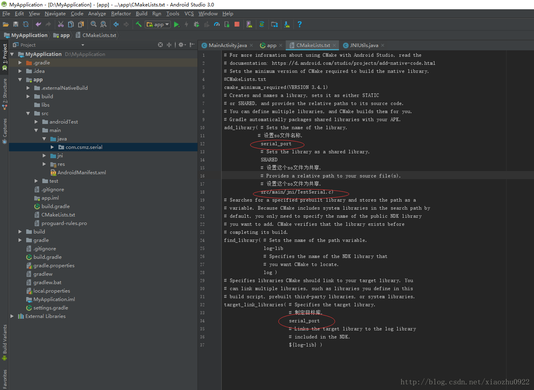Viewport: 534px width, 390px height.
Task: Click the Undo arrow icon
Action: click(38, 25)
